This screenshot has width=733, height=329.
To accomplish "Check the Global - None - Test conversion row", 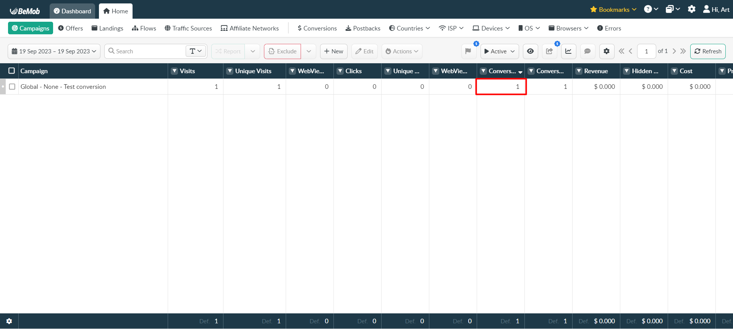I will 12,87.
